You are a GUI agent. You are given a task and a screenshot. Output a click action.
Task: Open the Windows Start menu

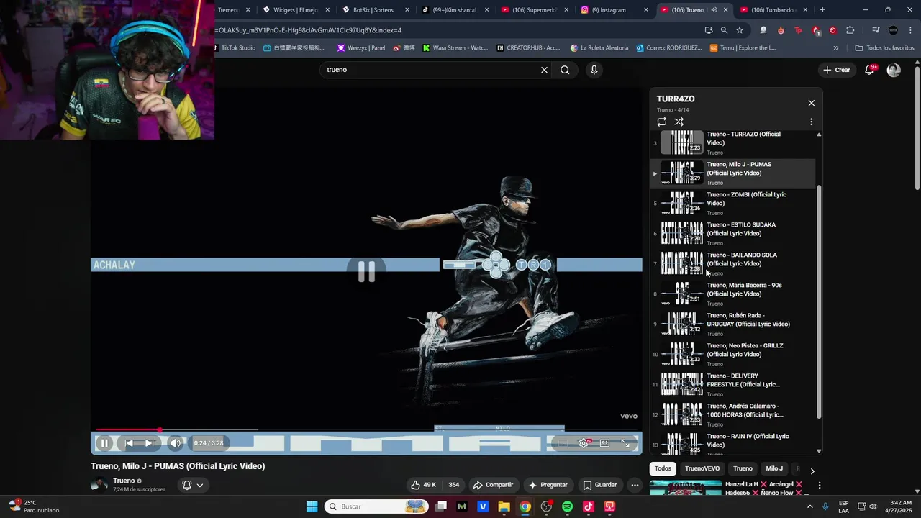[312, 506]
